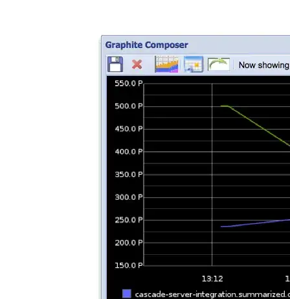This screenshot has width=290, height=299.
Task: Click the '200.0 P' y-axis label
Action: click(129, 243)
